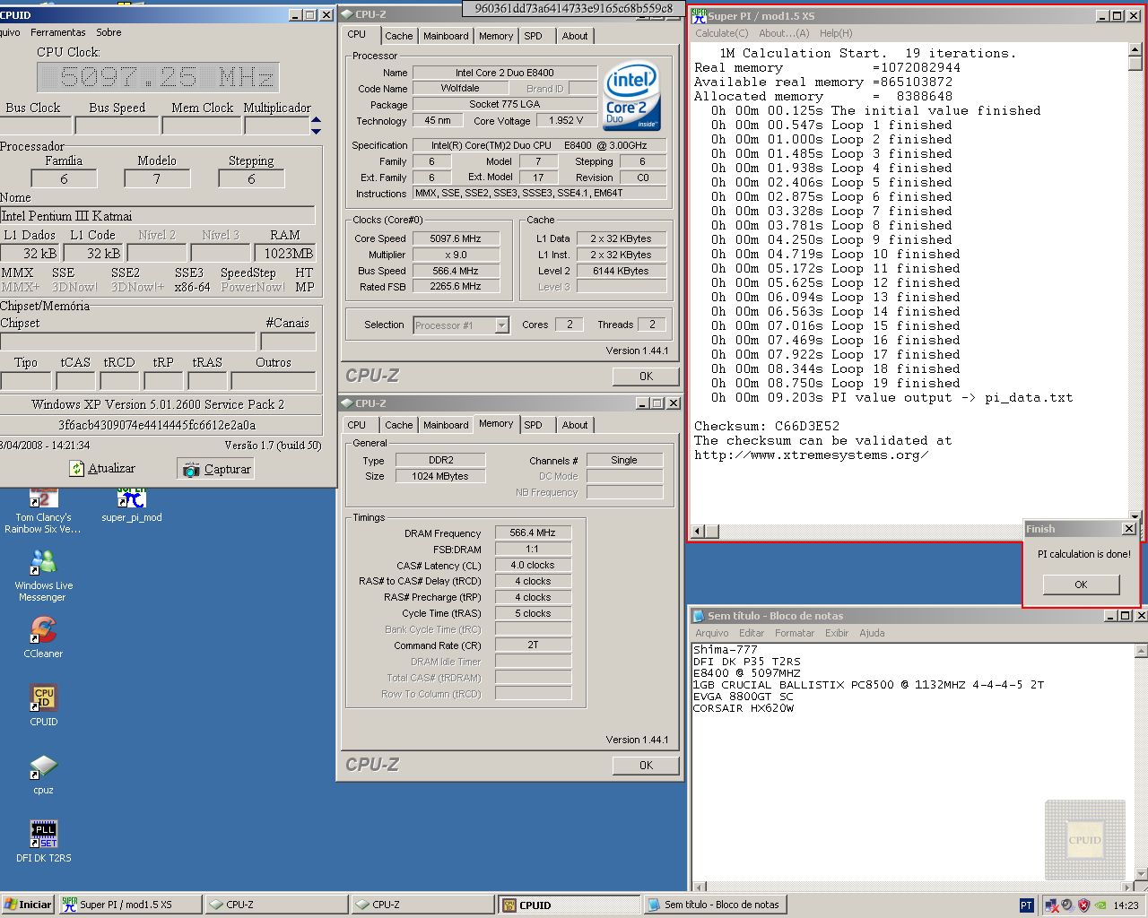The width and height of the screenshot is (1148, 918).
Task: Click the lower CPU-Z window title icon
Action: [347, 403]
